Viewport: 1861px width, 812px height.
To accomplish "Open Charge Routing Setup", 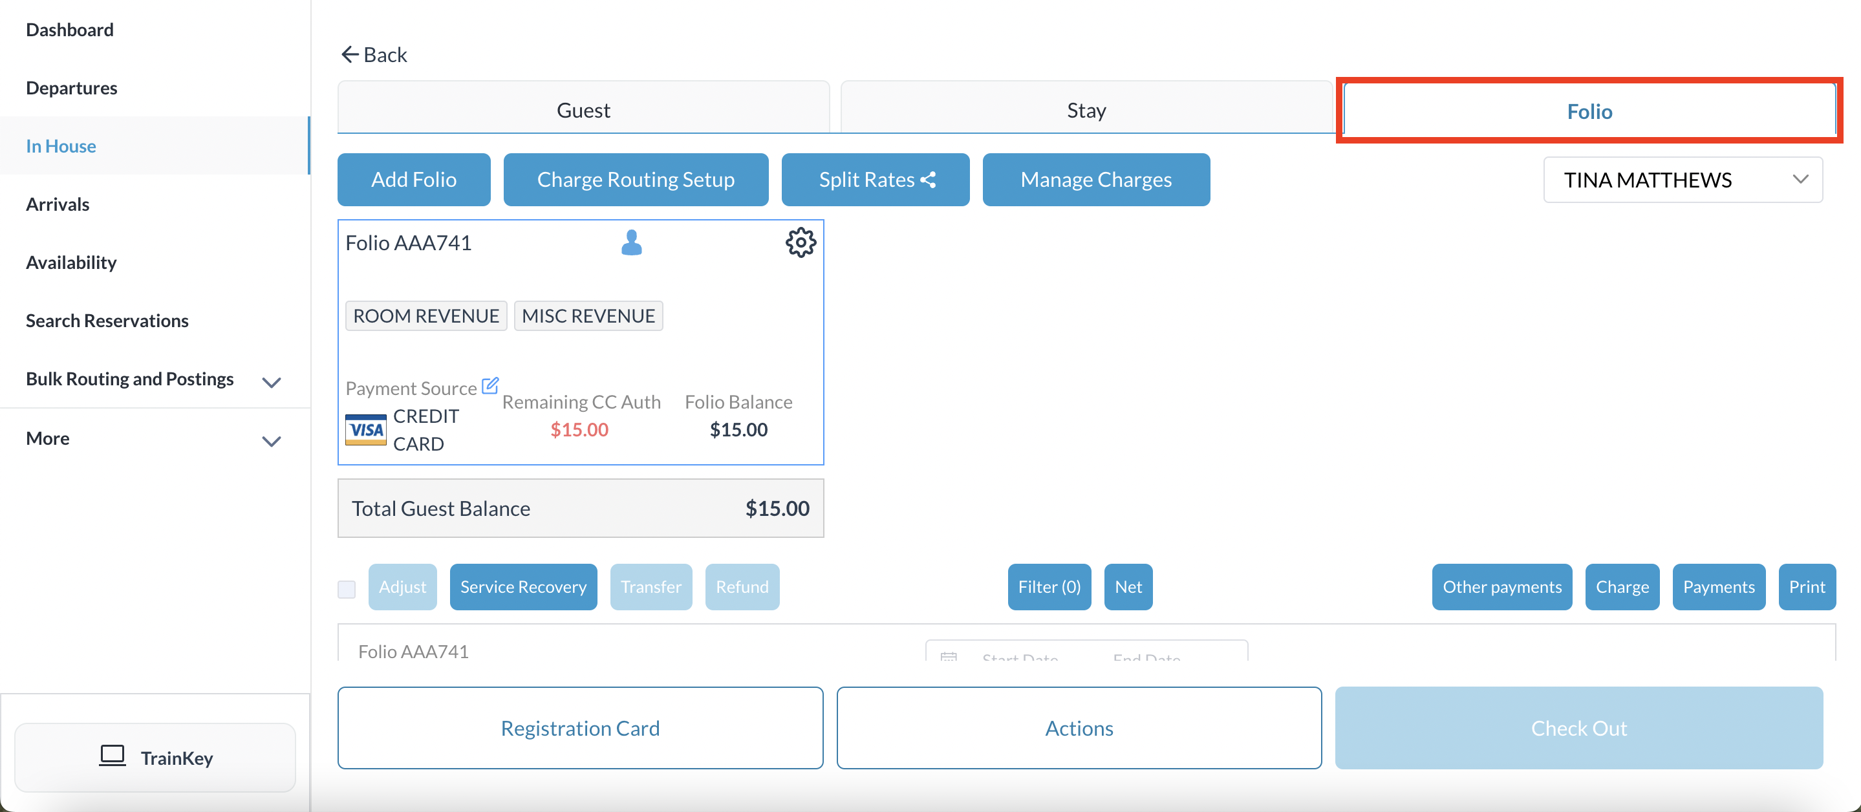I will [x=635, y=179].
